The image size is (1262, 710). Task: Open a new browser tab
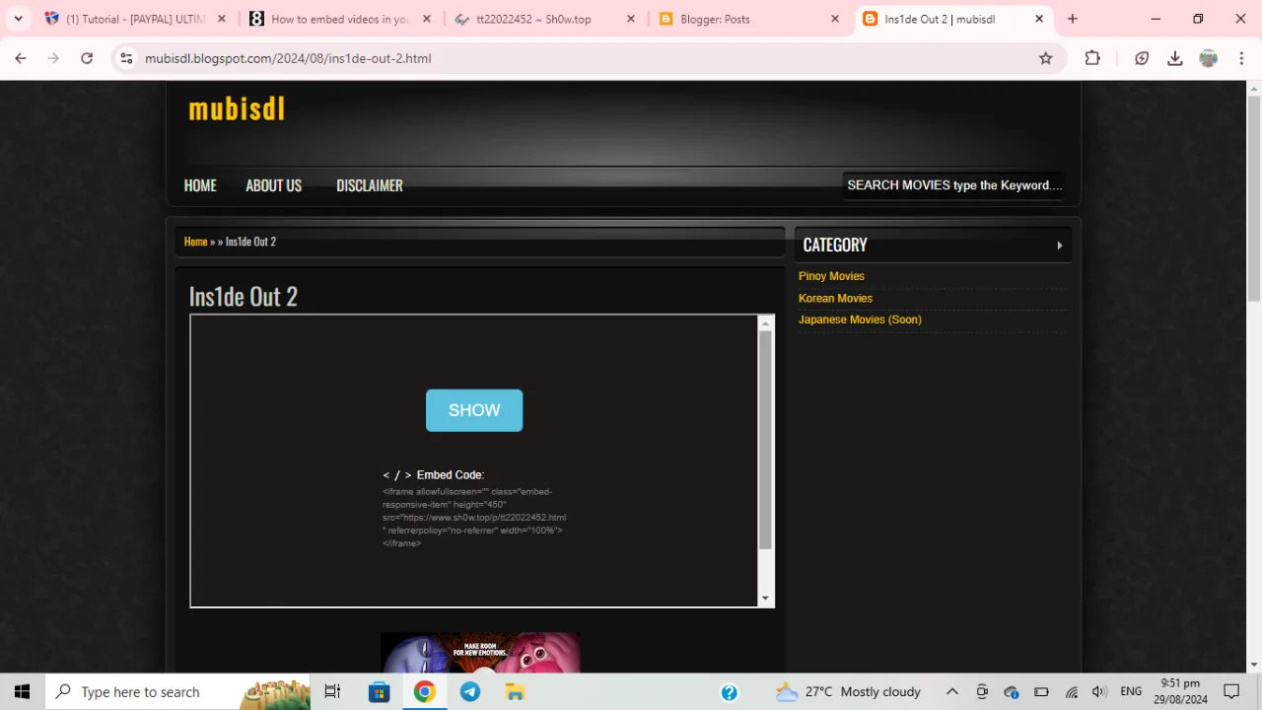(1073, 19)
